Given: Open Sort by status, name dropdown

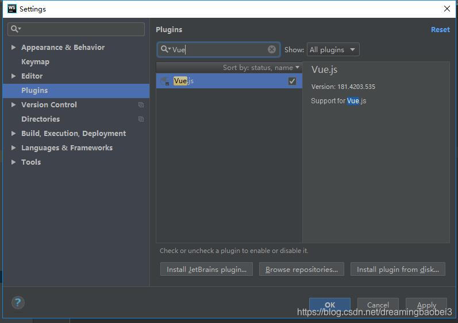Looking at the screenshot, I should click(261, 68).
